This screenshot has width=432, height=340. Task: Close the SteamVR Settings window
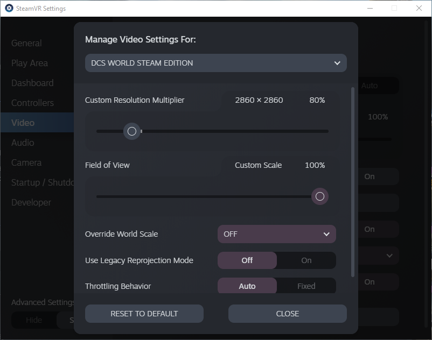click(x=419, y=8)
